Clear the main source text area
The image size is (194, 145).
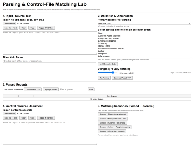tap(23, 28)
